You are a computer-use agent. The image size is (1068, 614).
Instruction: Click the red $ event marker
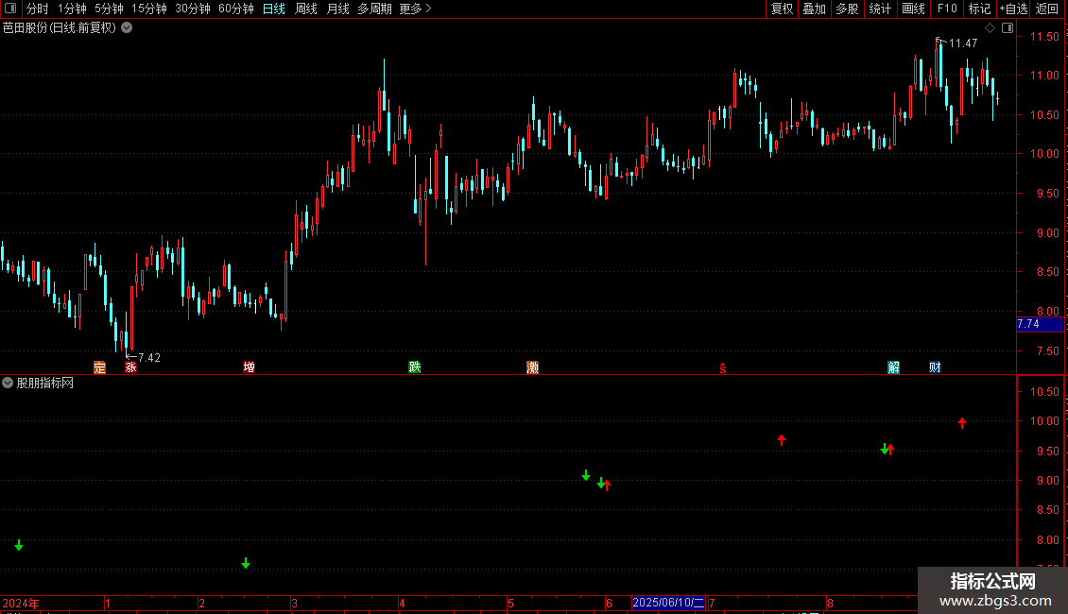click(x=723, y=368)
